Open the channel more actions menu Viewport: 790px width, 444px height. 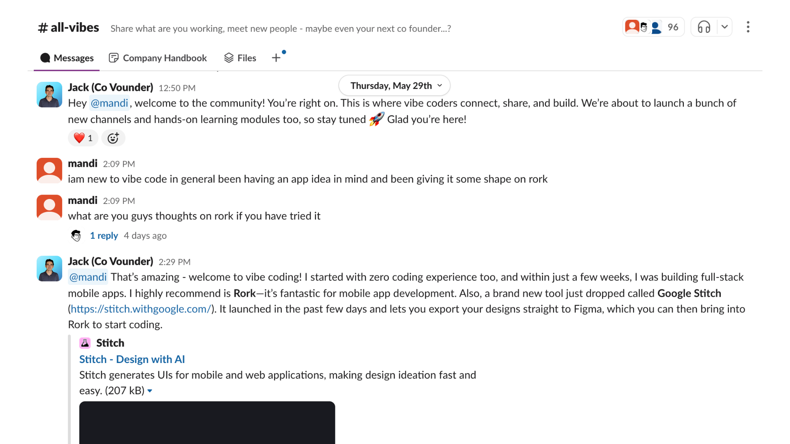(x=748, y=27)
